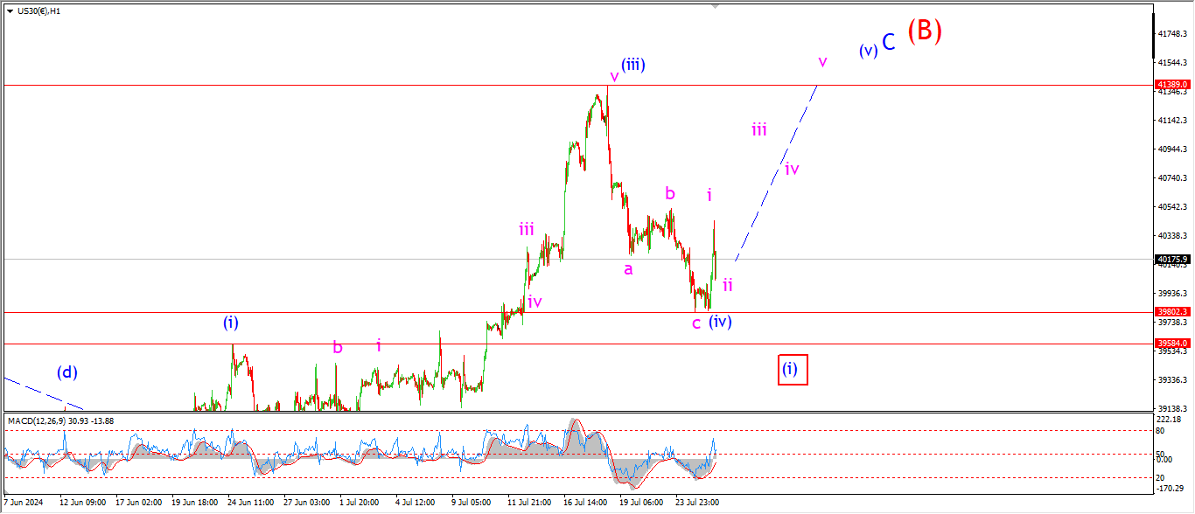1195x514 pixels.
Task: Select the red 39802.3 price tag
Action: click(x=1173, y=312)
